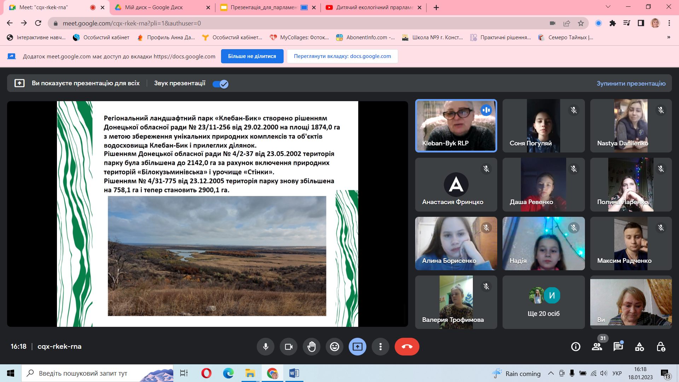
Task: Open Opera browser from taskbar
Action: pos(206,373)
